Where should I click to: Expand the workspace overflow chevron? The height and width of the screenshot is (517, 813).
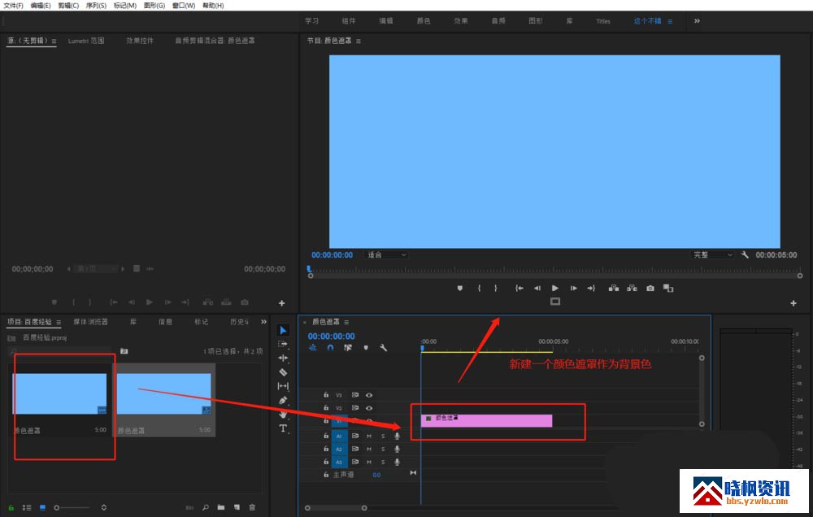click(x=697, y=21)
